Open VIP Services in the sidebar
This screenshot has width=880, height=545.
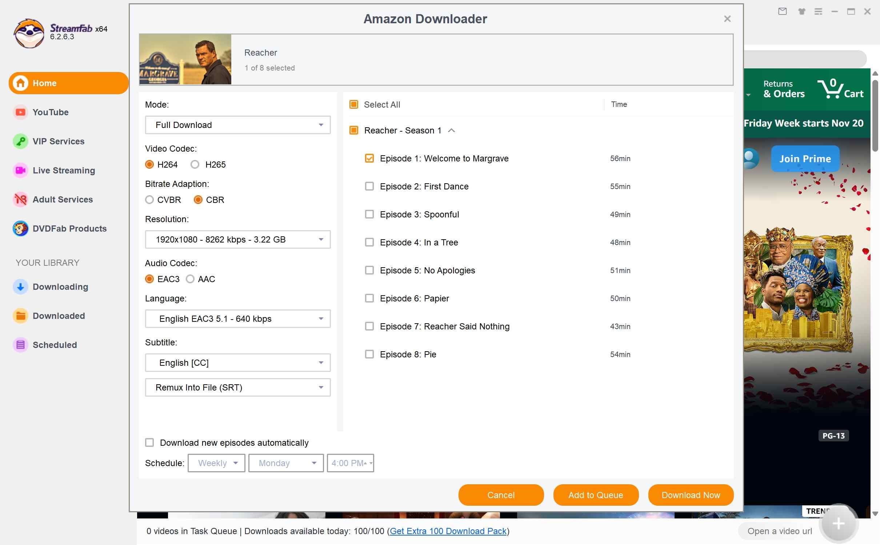tap(58, 141)
